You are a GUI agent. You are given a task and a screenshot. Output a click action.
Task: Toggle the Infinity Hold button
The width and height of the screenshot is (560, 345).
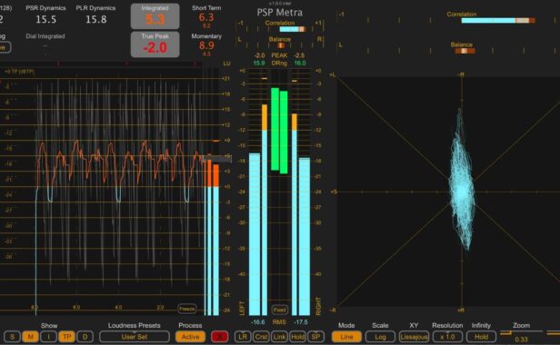pos(481,337)
